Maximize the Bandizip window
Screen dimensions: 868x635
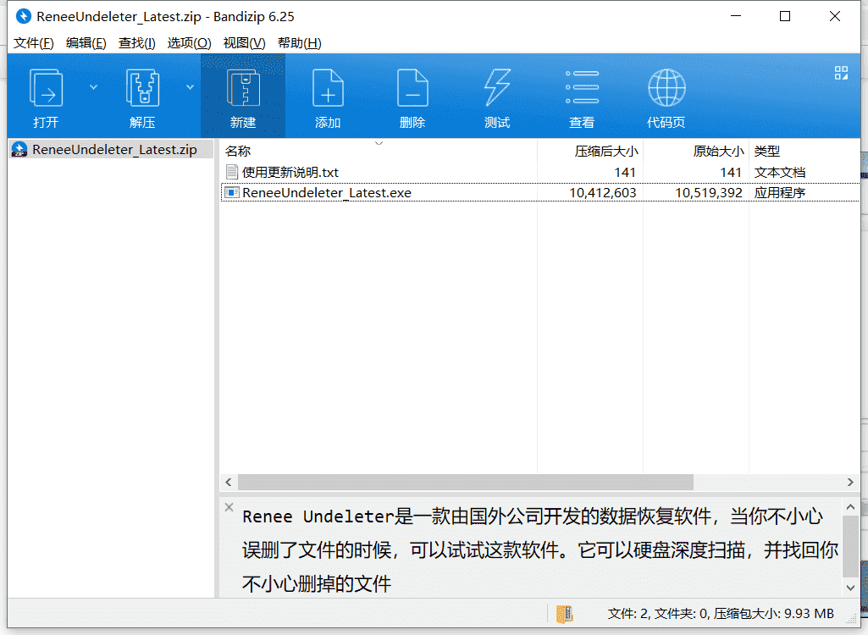(785, 16)
